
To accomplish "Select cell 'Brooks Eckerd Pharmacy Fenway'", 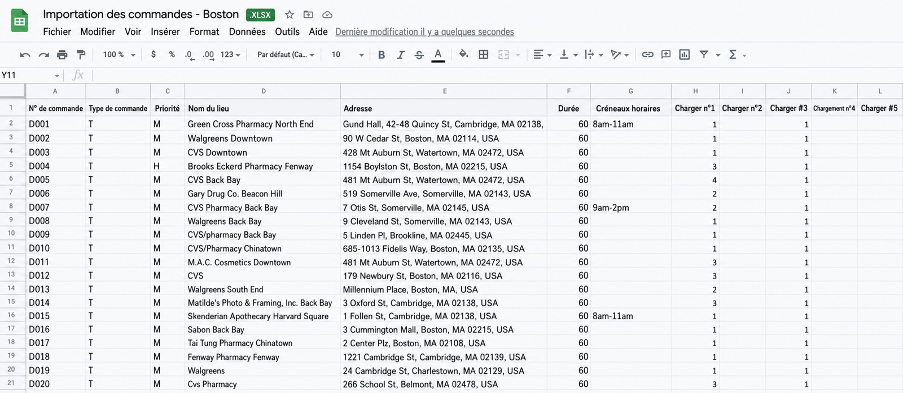I will click(x=262, y=166).
